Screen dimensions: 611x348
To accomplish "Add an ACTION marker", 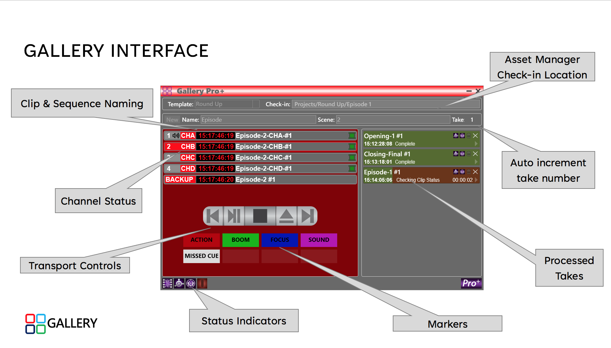I will pyautogui.click(x=201, y=240).
